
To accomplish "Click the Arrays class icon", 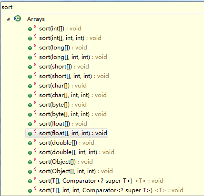I will [x=18, y=19].
